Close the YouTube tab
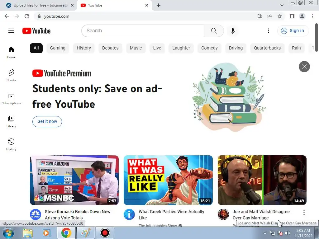 pyautogui.click(x=147, y=5)
